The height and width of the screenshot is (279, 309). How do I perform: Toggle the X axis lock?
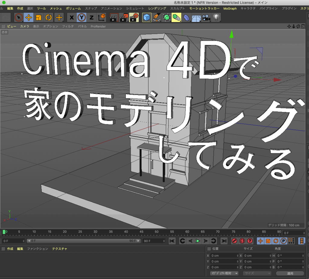(x=72, y=18)
